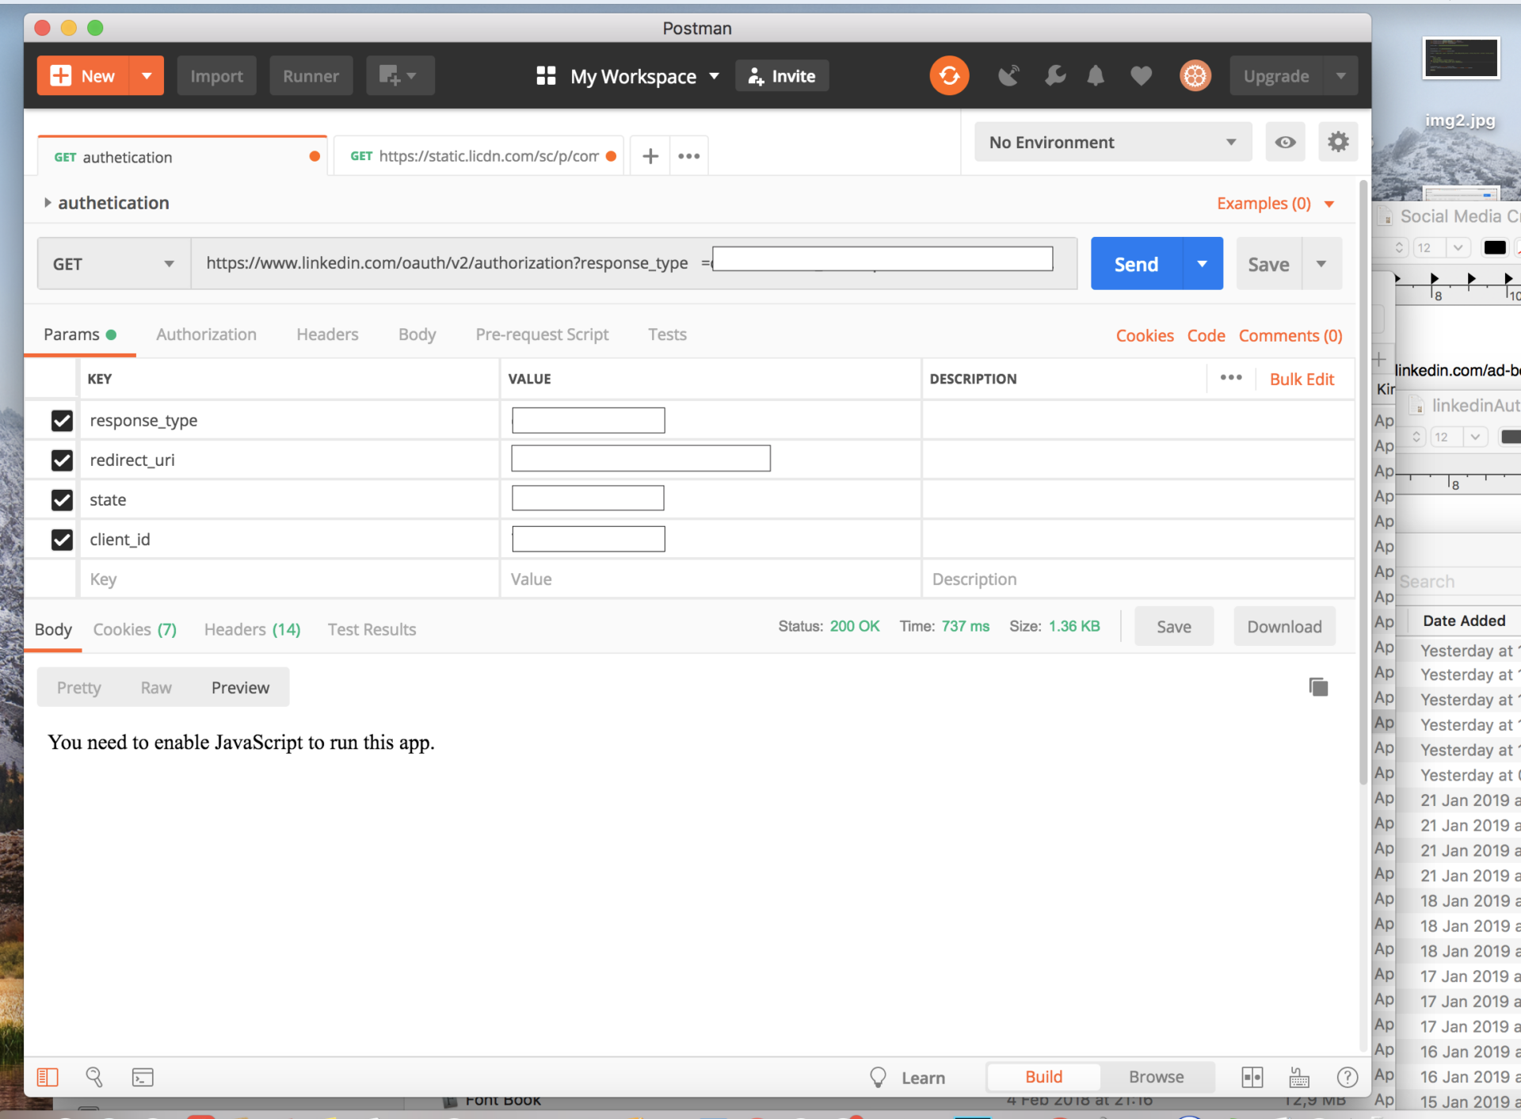Open the capture requests satellite icon

1008,75
